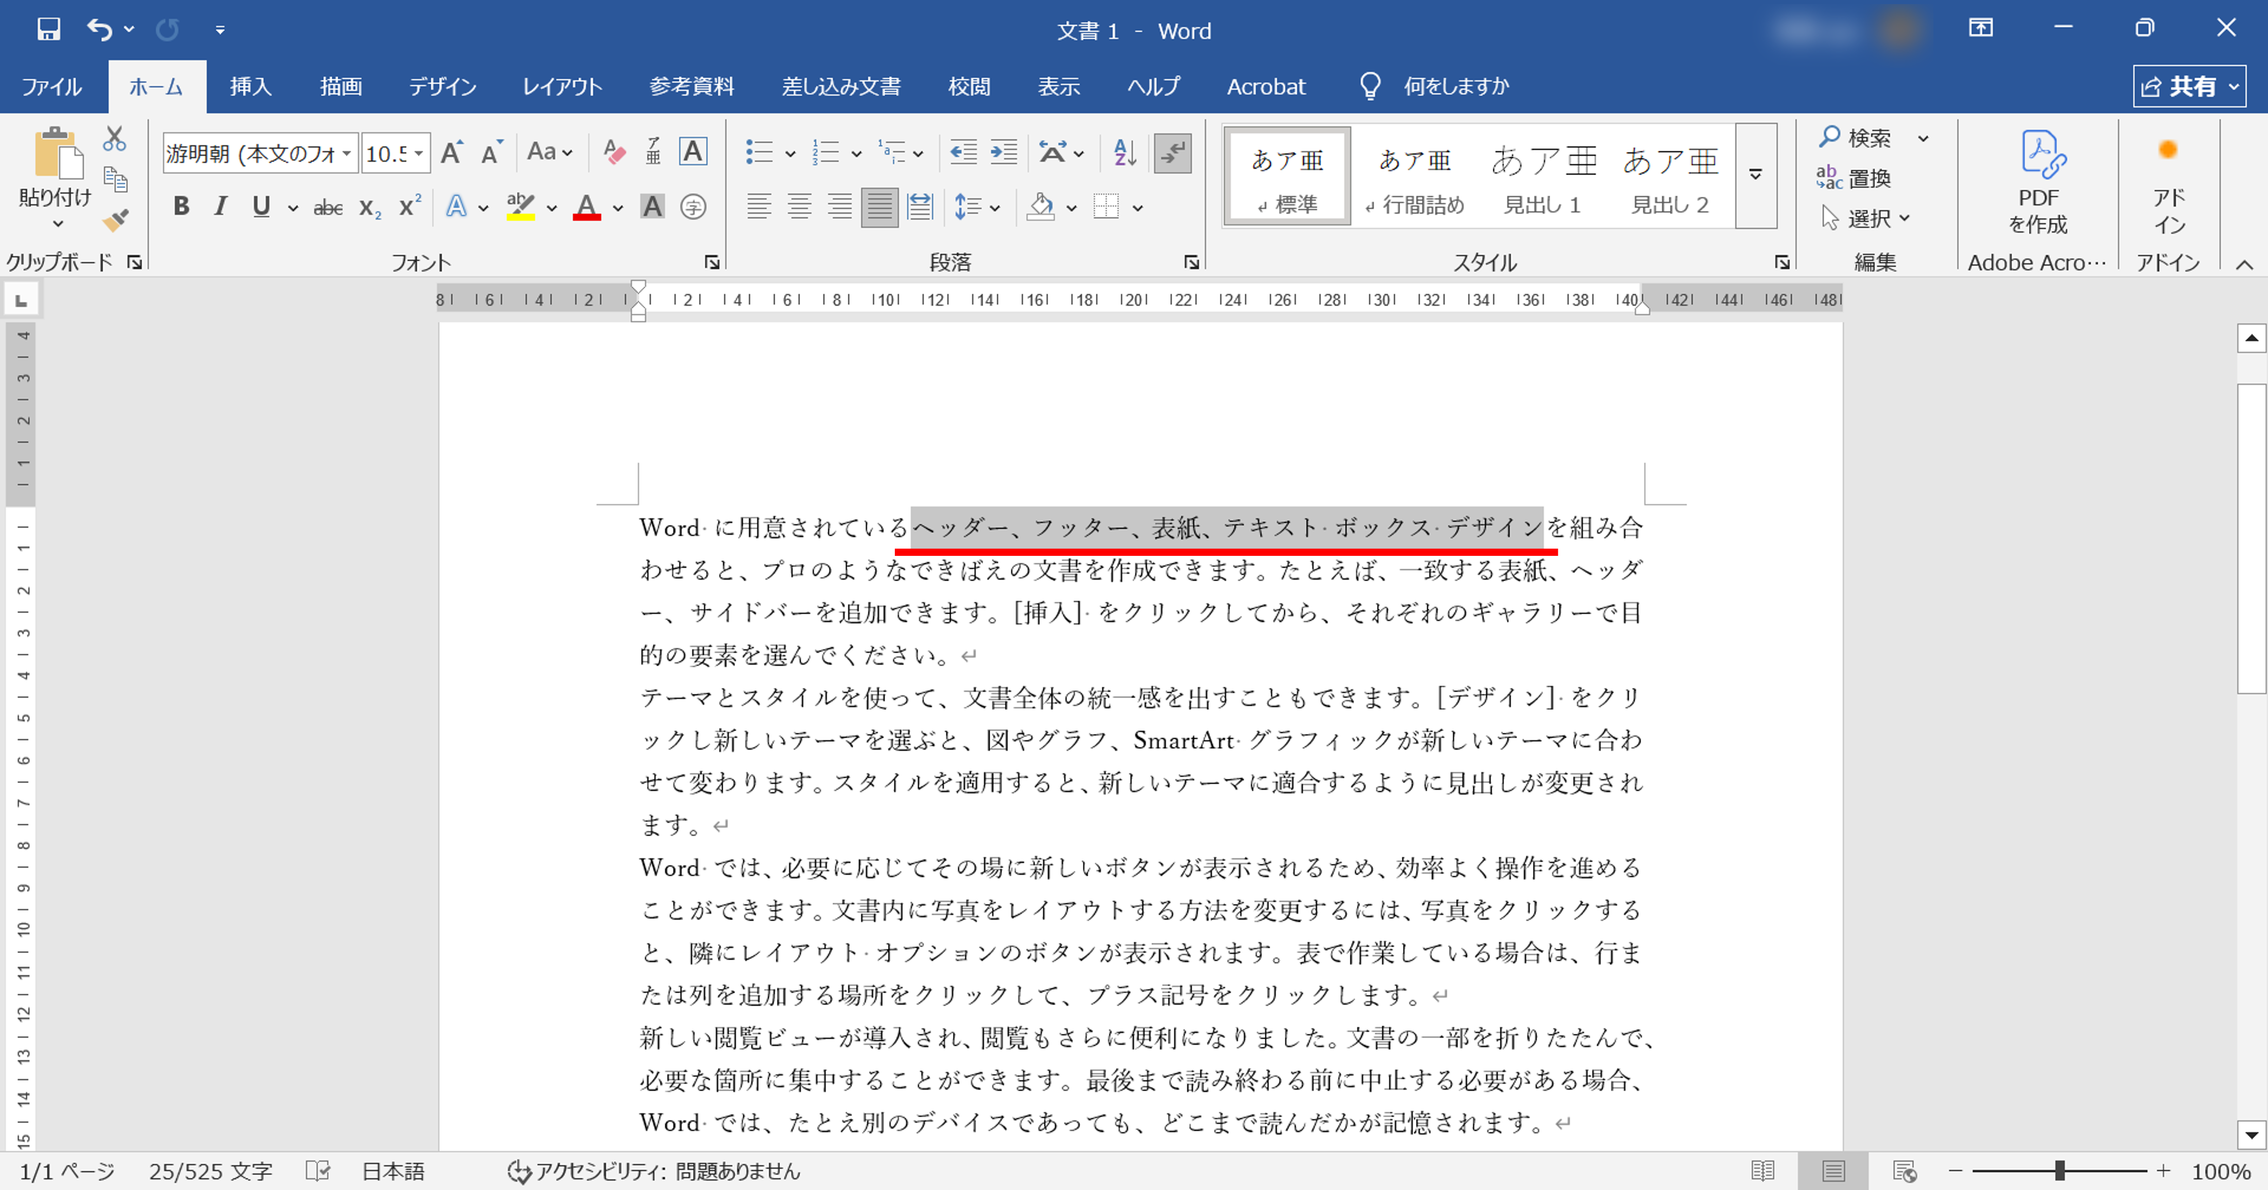The height and width of the screenshot is (1190, 2268).
Task: Add phonetic guide (ruby) to text
Action: click(653, 152)
